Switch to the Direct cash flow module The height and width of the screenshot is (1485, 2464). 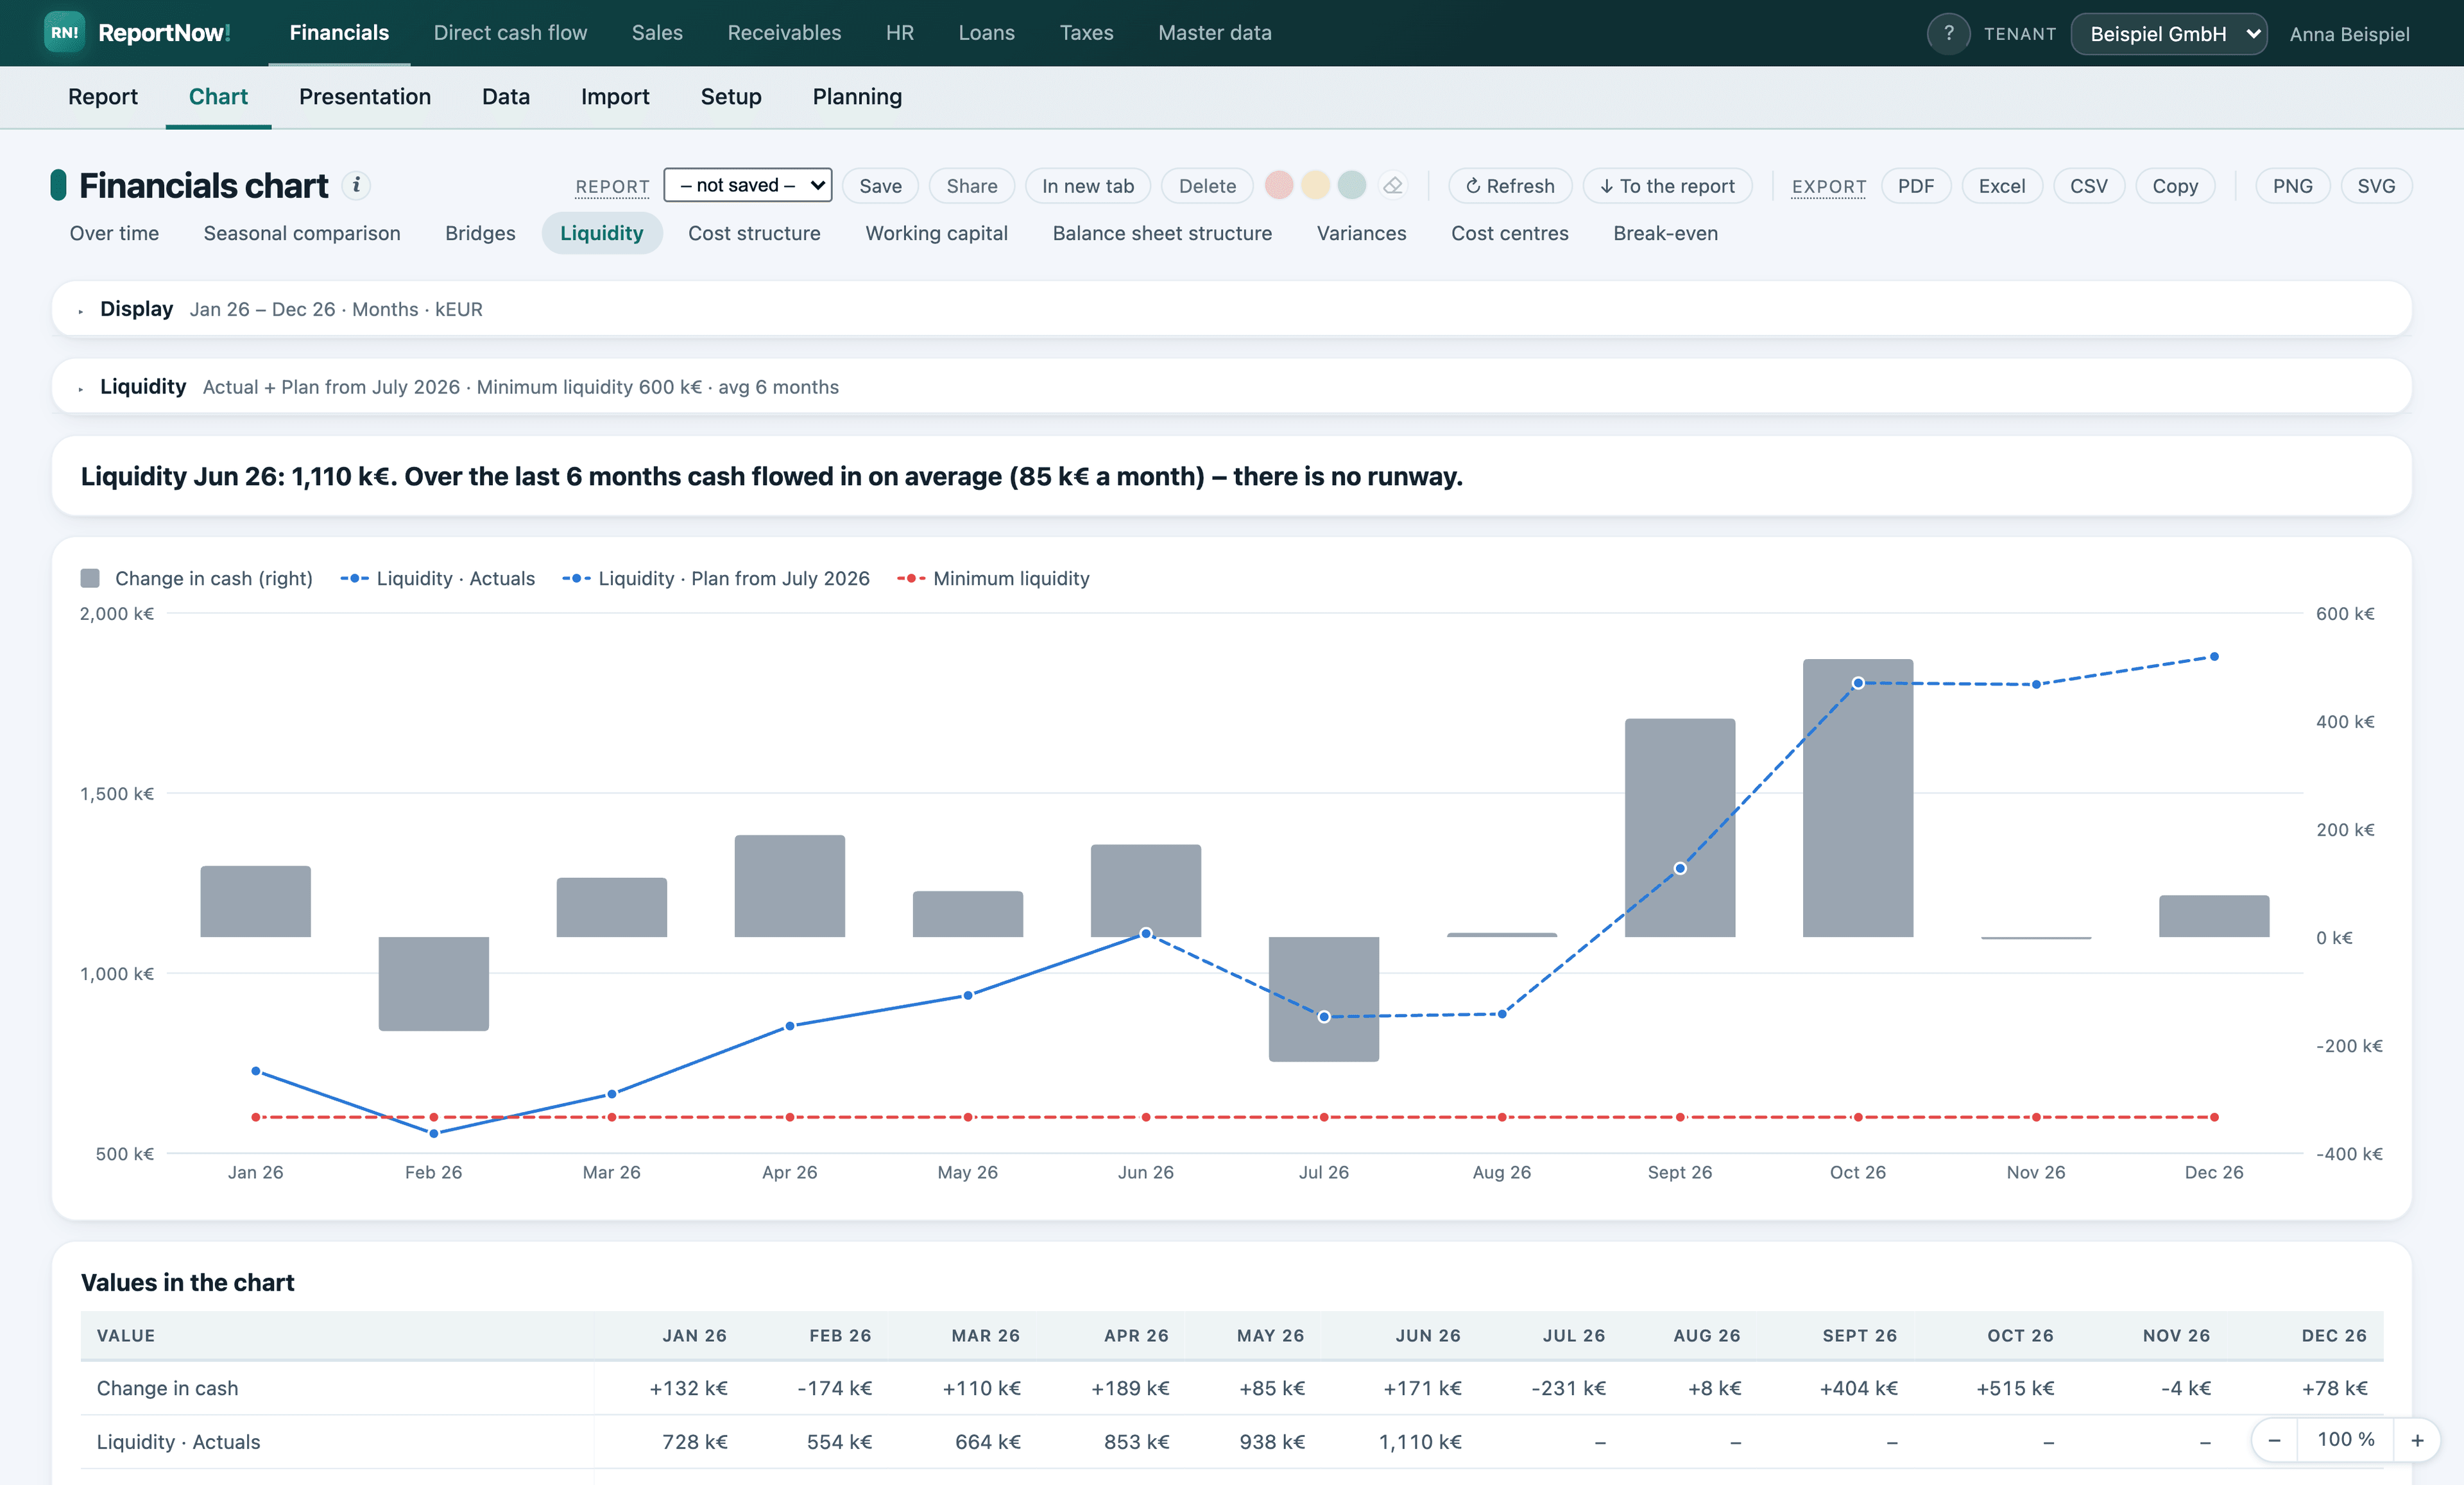coord(510,33)
